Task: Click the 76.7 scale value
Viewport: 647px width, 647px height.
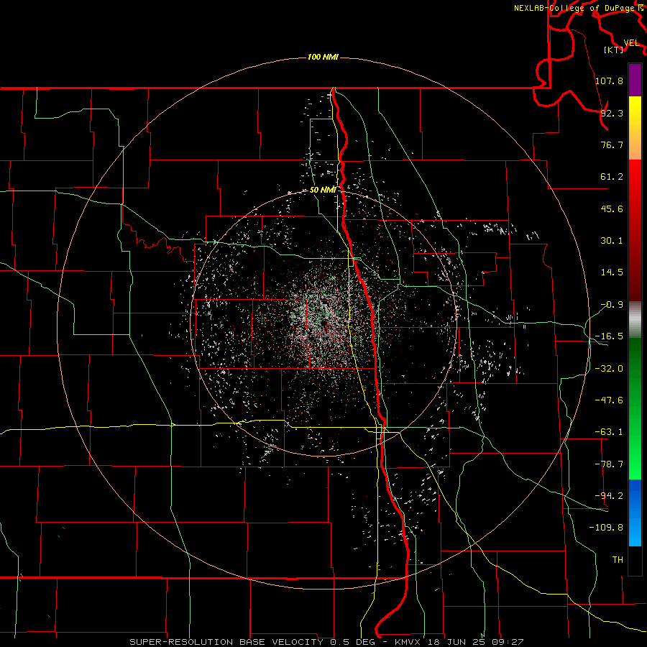Action: click(612, 144)
